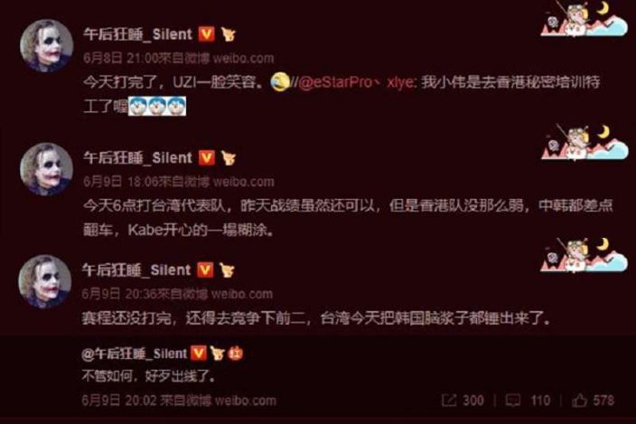Open the @eStarPro mention link
Image resolution: width=636 pixels, height=424 pixels.
[x=335, y=82]
